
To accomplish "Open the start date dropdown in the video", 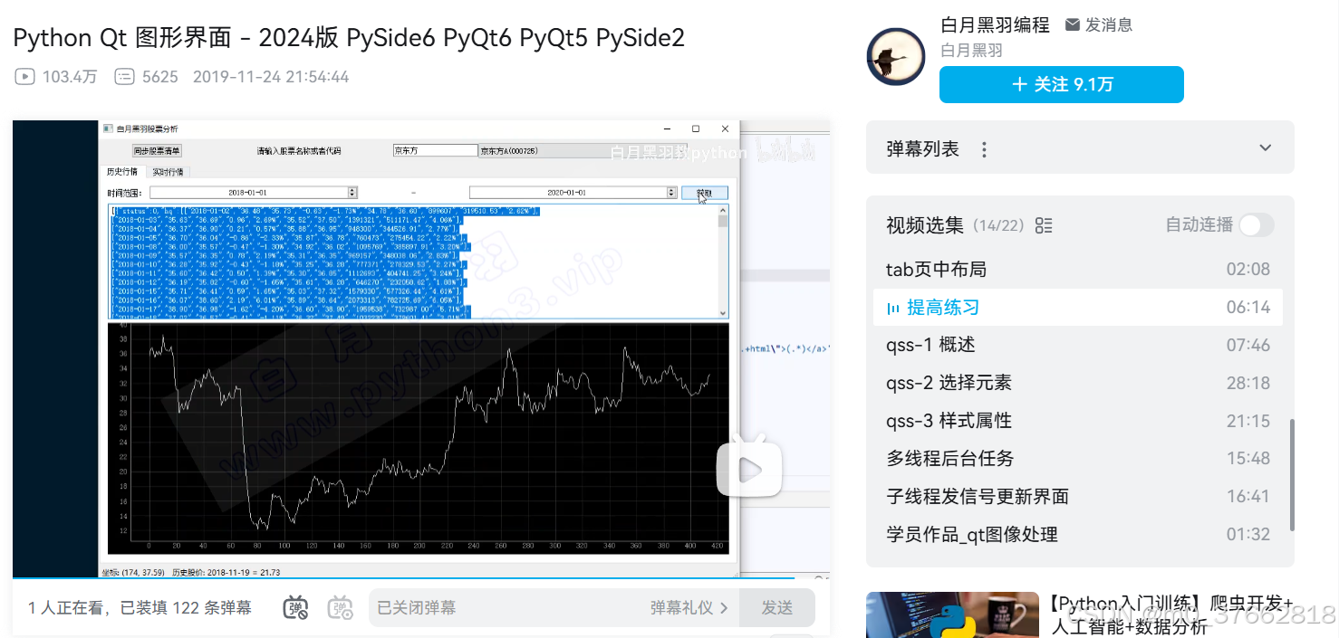I will pos(352,193).
